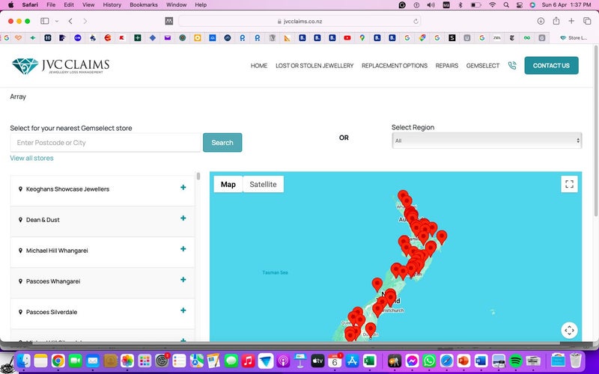Open Messenger from the Dock
599x374 pixels.
[412, 361]
